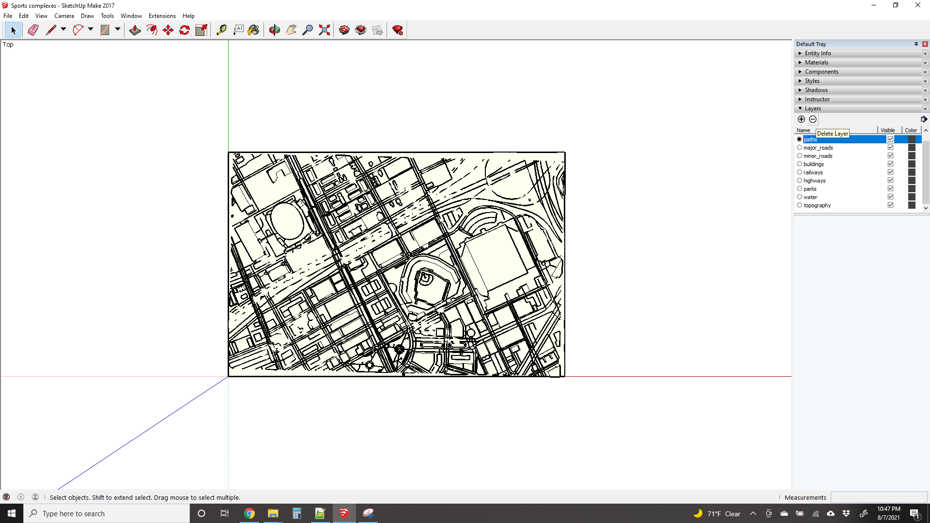This screenshot has width=930, height=523.
Task: Open the File menu
Action: tap(8, 16)
